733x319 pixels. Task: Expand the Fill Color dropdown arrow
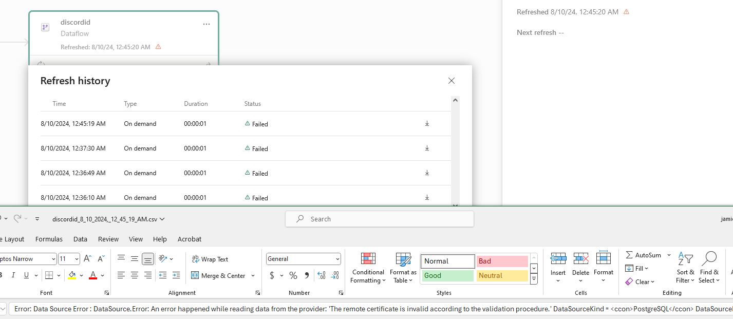click(x=82, y=275)
